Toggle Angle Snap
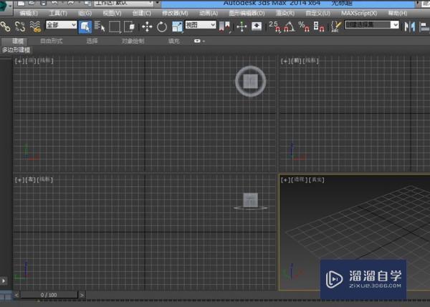 click(x=289, y=26)
